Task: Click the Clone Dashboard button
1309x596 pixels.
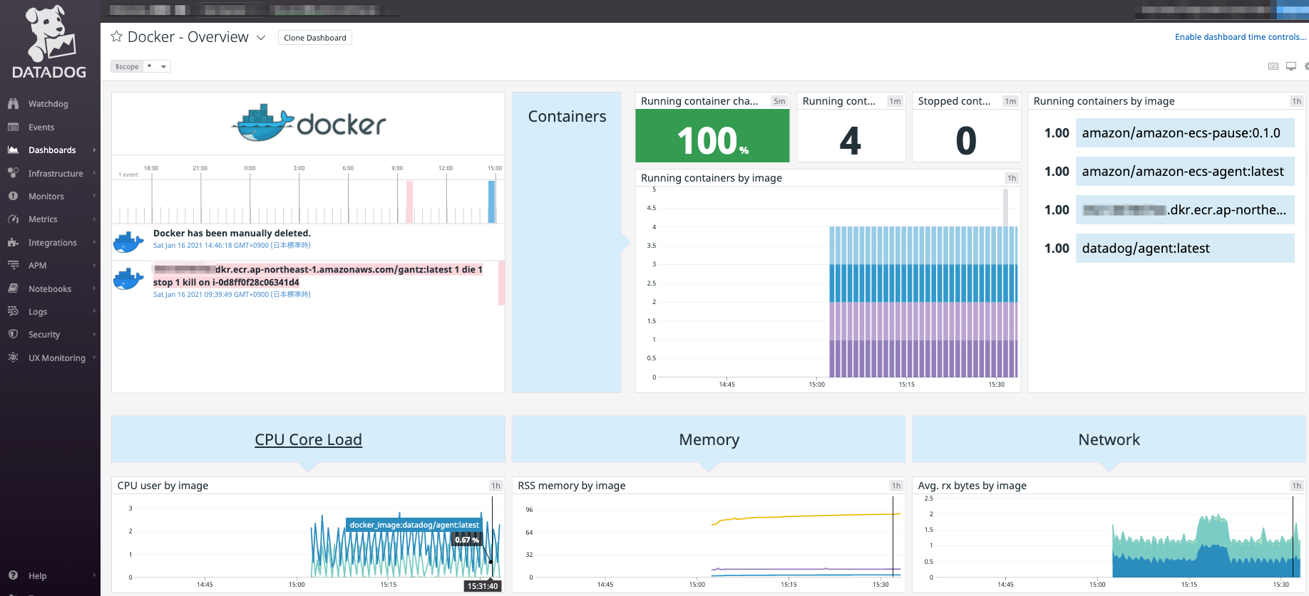Action: click(x=315, y=38)
